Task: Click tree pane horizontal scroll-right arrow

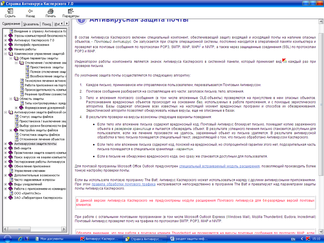Action: (x=64, y=229)
